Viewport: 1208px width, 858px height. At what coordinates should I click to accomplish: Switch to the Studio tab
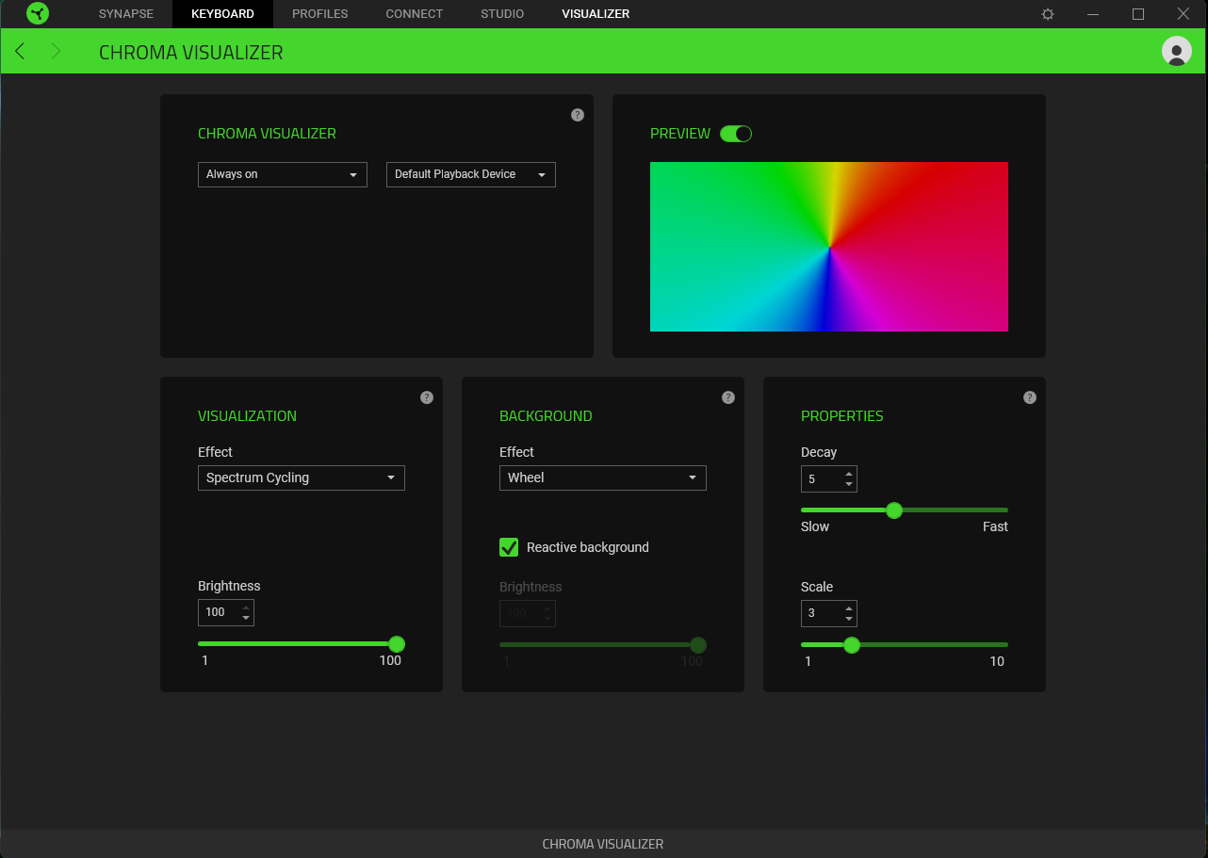click(x=502, y=14)
